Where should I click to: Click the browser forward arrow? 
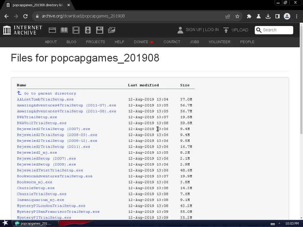click(16, 17)
